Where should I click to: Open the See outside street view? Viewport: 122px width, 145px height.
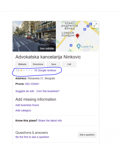pyautogui.click(x=47, y=48)
